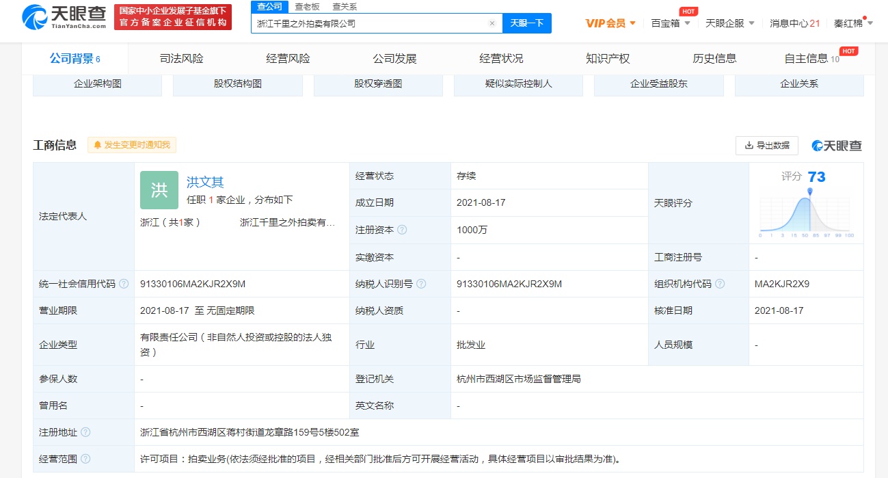Open the 消息中心 message center link

click(794, 23)
